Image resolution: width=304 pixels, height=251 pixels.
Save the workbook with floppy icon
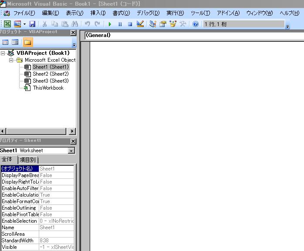click(32, 24)
